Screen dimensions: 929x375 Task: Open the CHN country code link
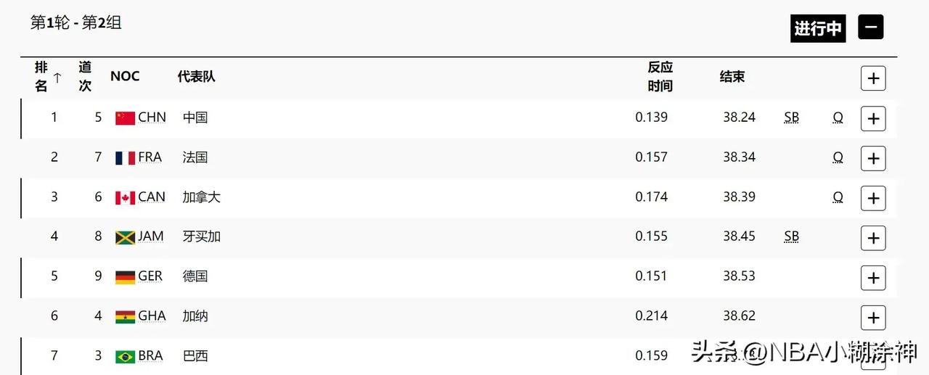[x=152, y=118]
